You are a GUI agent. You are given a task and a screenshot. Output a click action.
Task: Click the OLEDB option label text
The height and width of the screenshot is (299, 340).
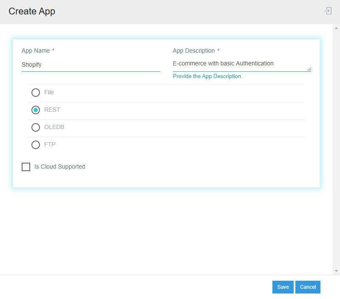54,127
